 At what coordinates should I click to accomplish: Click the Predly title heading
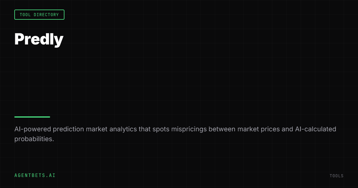[x=39, y=39]
